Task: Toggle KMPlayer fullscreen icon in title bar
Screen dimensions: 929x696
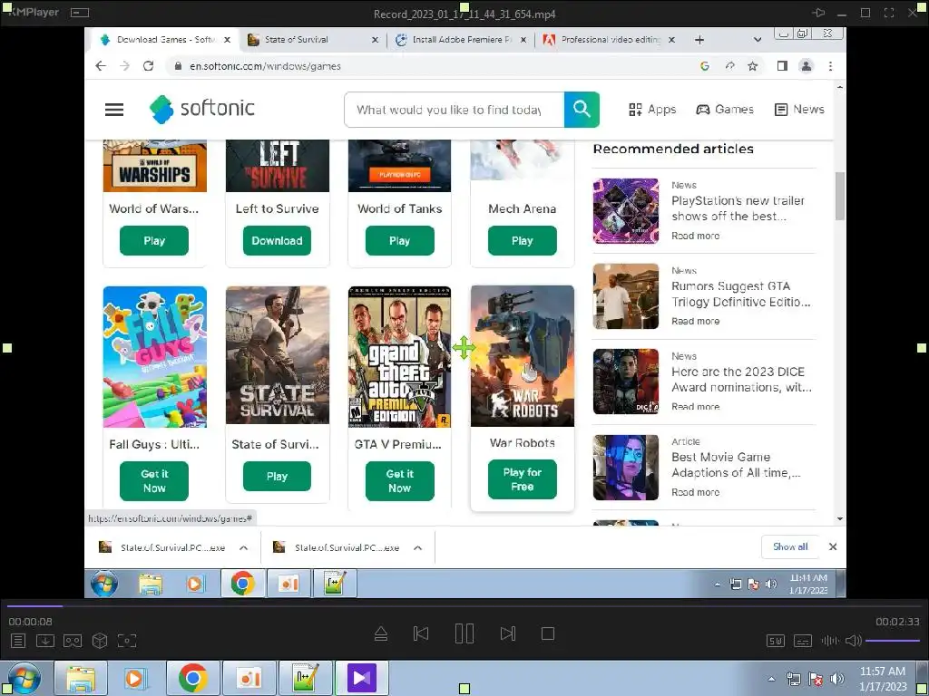Action: pos(889,13)
